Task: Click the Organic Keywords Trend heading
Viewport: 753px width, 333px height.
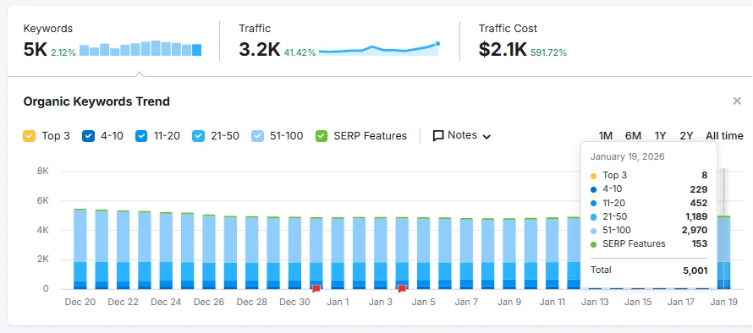Action: [x=96, y=101]
